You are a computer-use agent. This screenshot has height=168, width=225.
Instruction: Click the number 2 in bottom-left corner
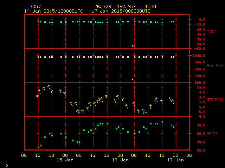(7, 165)
